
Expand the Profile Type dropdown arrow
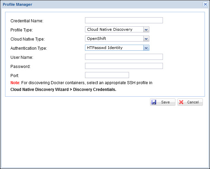coord(146,30)
